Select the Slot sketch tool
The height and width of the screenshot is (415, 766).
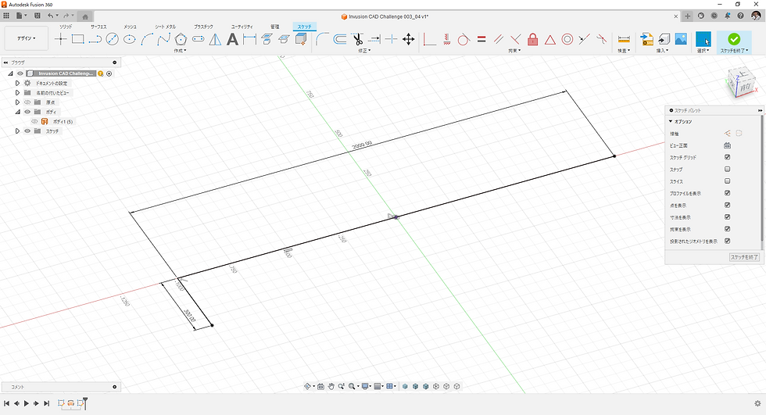[198, 39]
